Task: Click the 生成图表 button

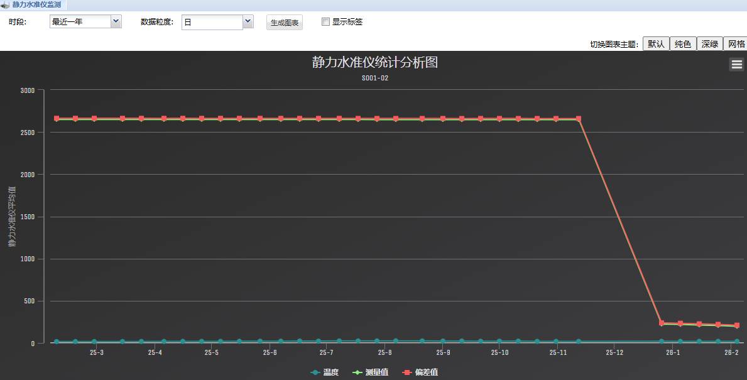Action: point(284,21)
